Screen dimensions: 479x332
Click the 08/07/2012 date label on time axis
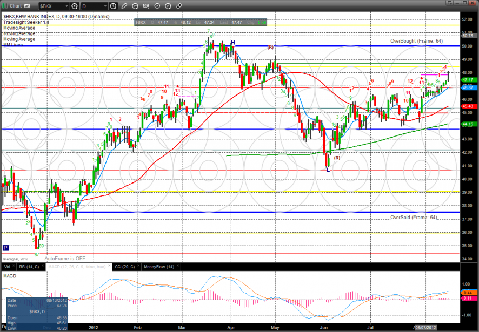(425, 328)
